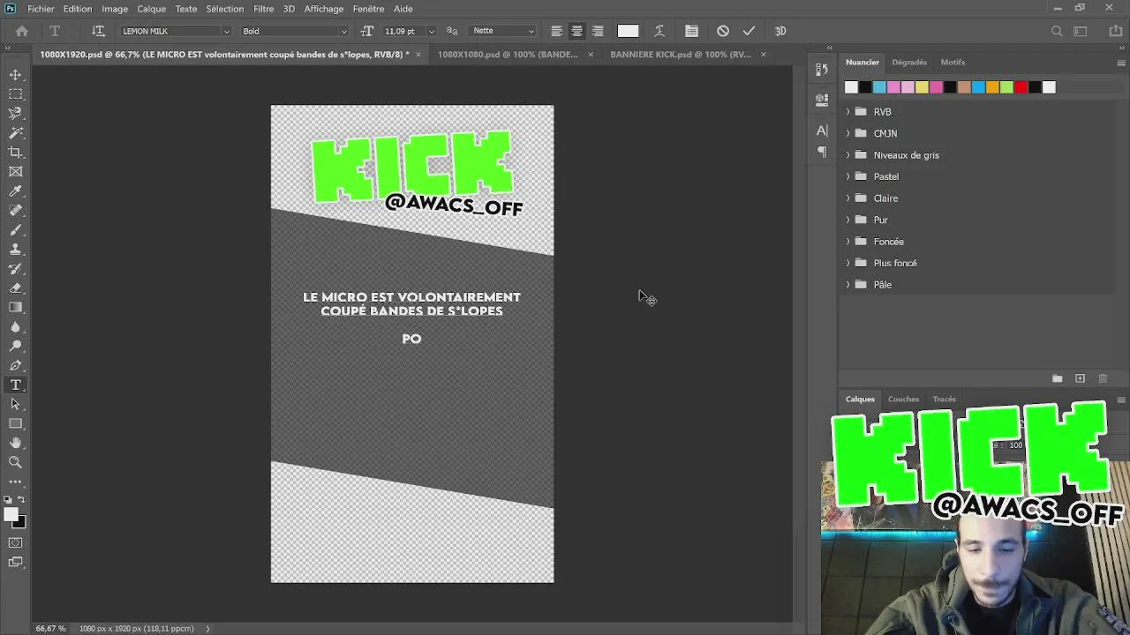Select the Rectangular Marquee tool
Image resolution: width=1130 pixels, height=635 pixels.
coord(15,94)
